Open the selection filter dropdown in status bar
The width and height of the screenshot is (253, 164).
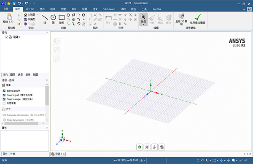tap(210, 161)
